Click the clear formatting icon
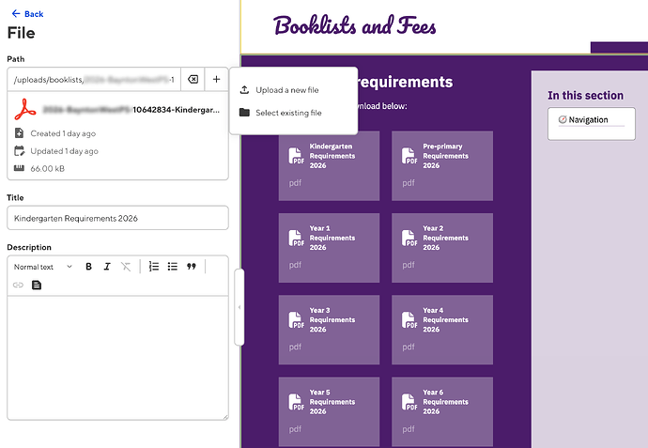The width and height of the screenshot is (648, 448). pos(126,267)
